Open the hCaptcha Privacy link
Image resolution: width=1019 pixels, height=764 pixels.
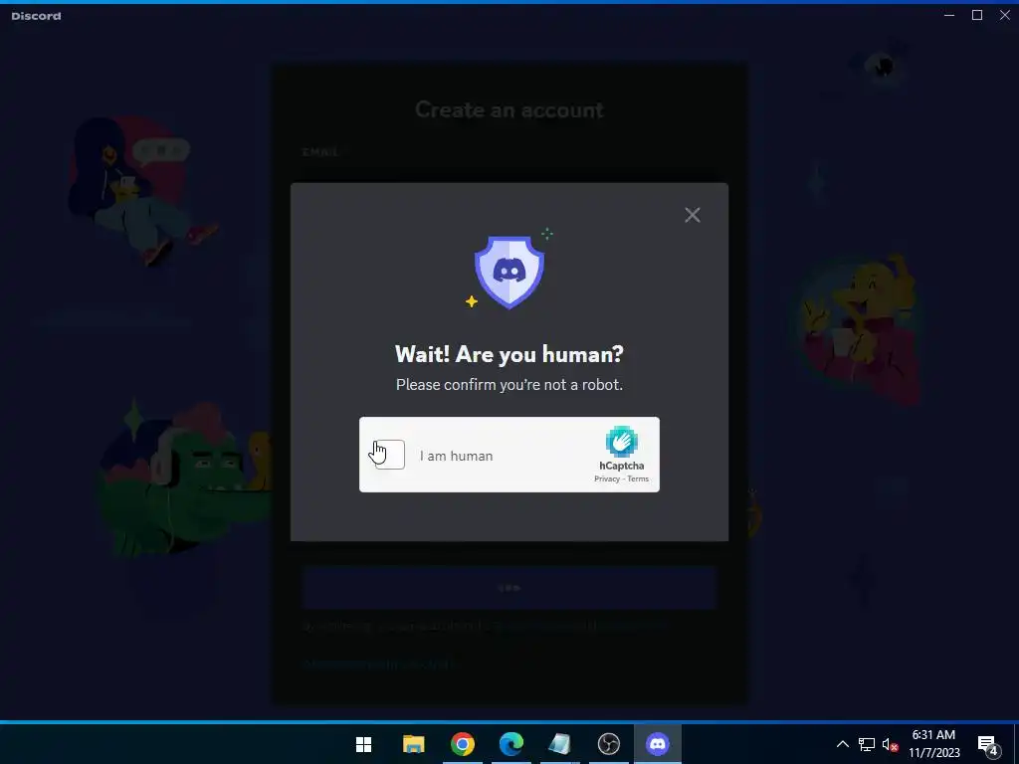[607, 478]
